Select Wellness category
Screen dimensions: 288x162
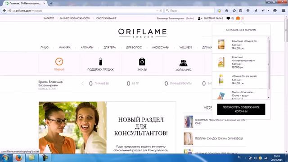[186, 47]
